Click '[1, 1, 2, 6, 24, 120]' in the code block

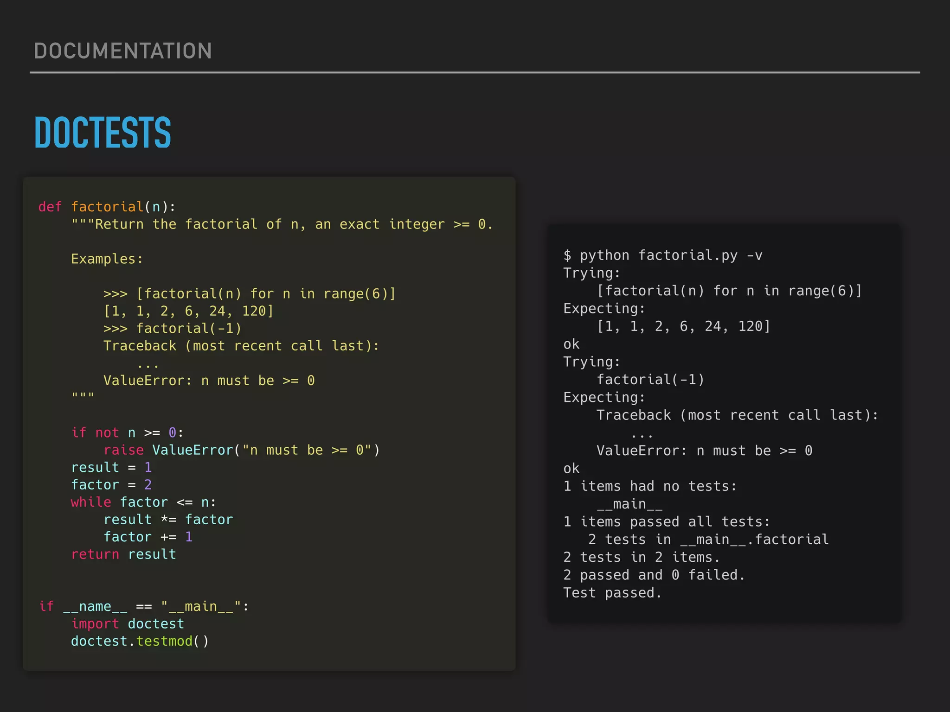tap(189, 311)
